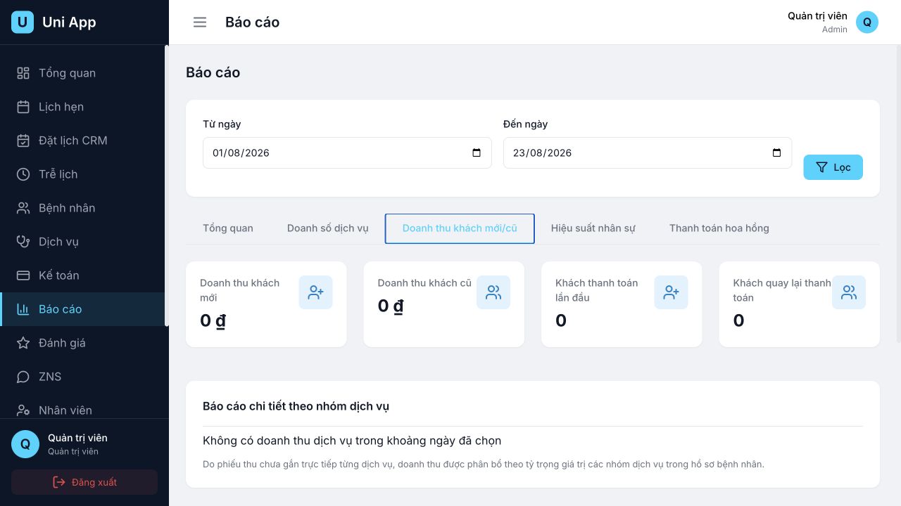Viewport: 901px width, 506px height.
Task: Click heading Báo cáo chi tiết theo nhóm dịch vụ
Action: pos(296,406)
